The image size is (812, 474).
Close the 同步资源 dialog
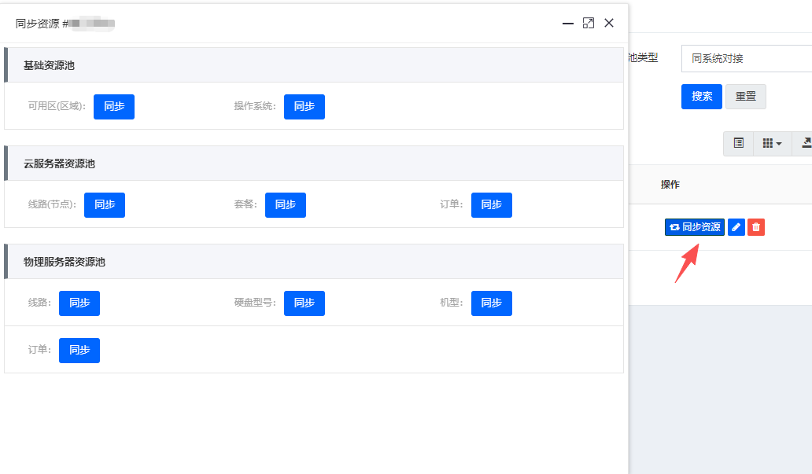[x=609, y=24]
